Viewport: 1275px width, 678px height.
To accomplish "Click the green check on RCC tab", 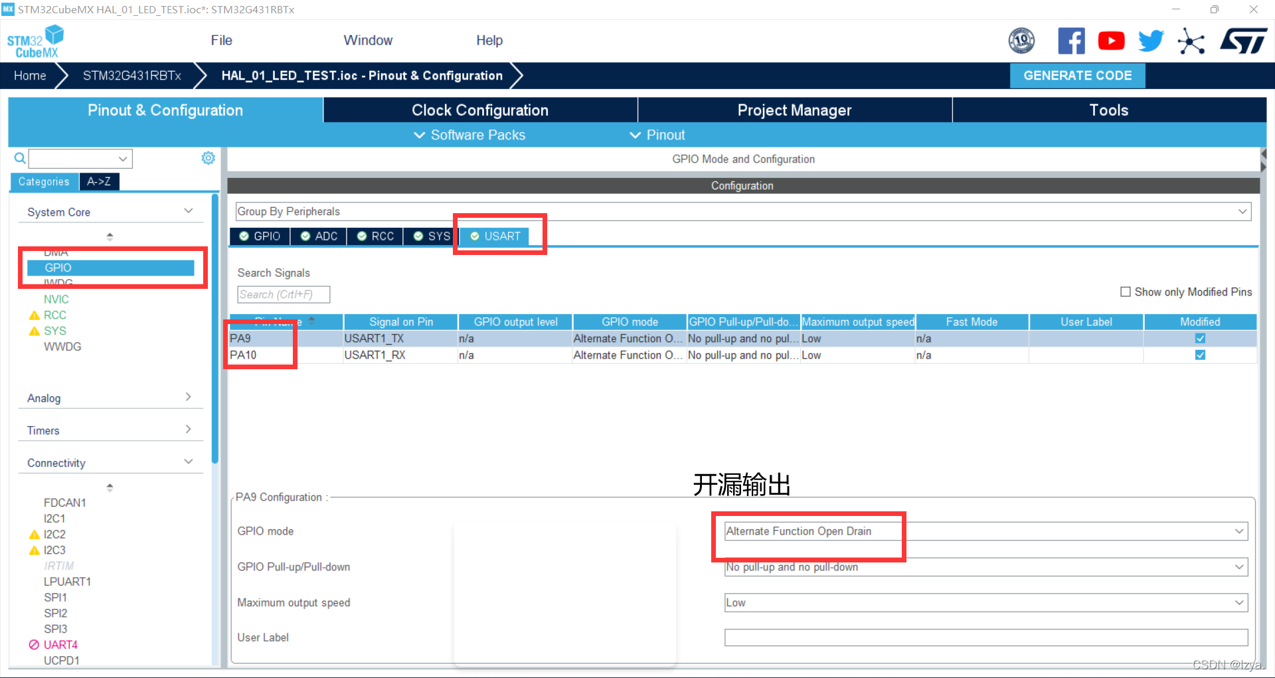I will coord(362,236).
